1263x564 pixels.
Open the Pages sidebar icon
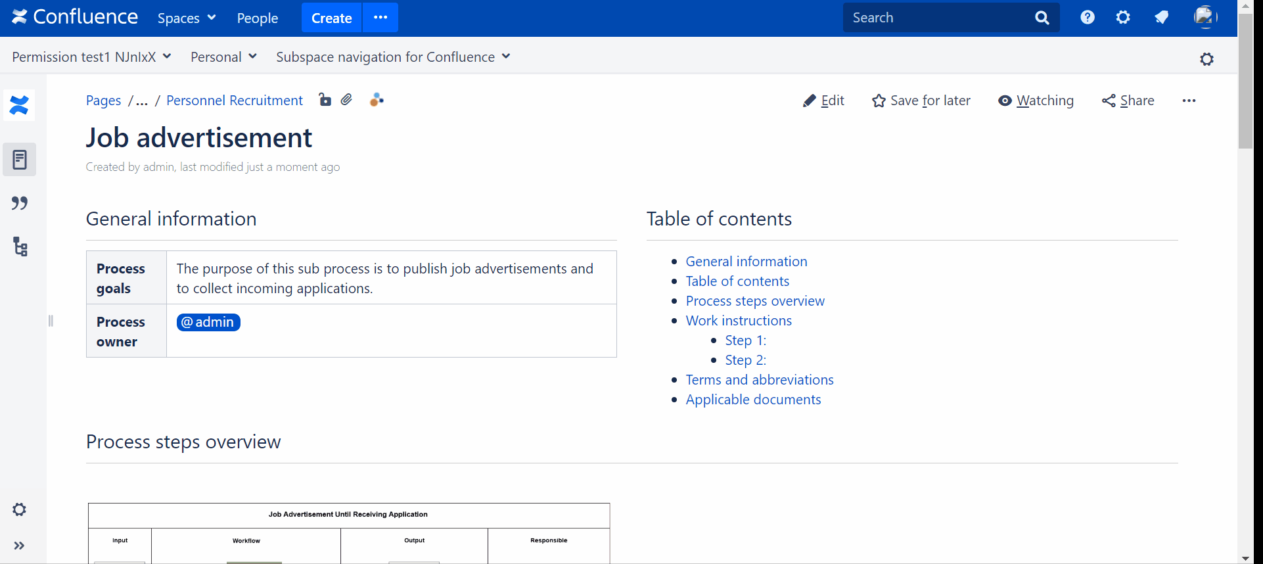pos(20,160)
